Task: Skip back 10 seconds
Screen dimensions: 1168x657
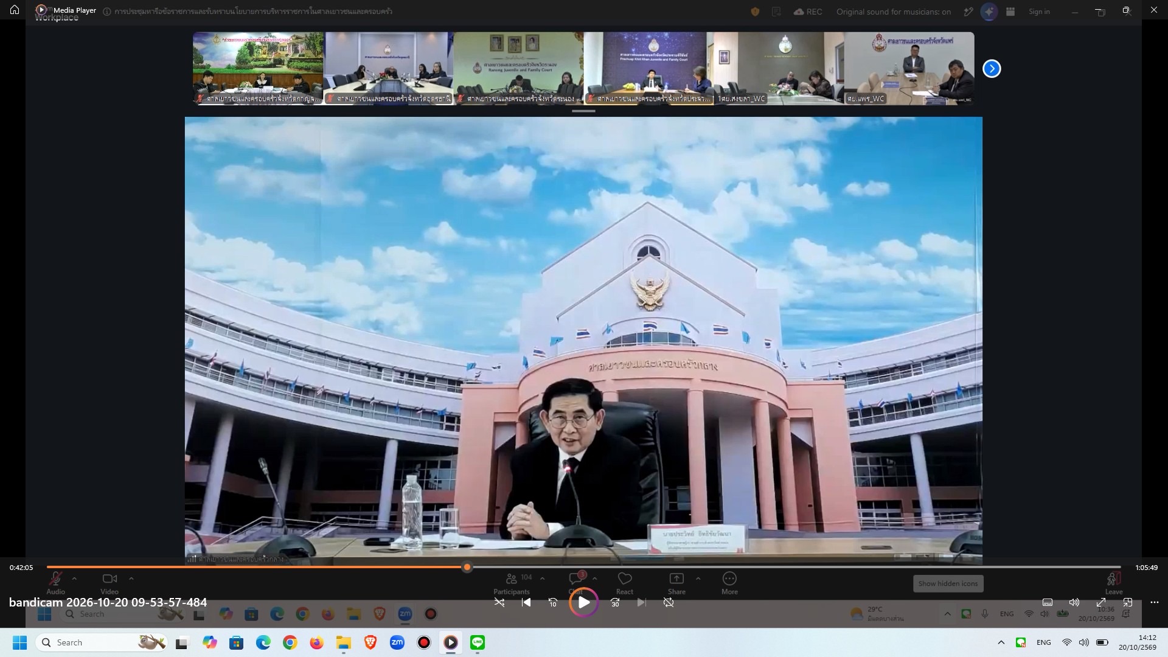Action: point(553,602)
